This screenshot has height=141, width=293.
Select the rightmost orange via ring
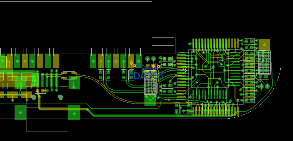tap(158, 66)
